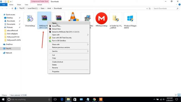Open volume control in system tray
This screenshot has width=181, height=102.
pyautogui.click(x=164, y=99)
